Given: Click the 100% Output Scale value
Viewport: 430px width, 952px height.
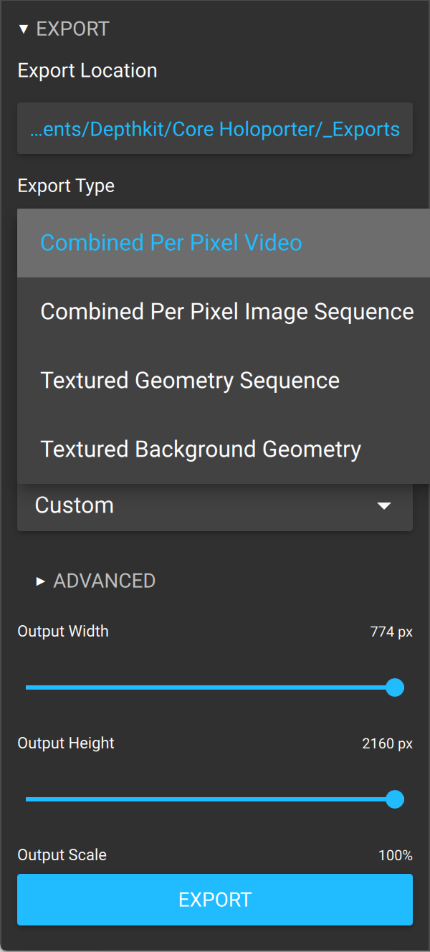Looking at the screenshot, I should (396, 855).
